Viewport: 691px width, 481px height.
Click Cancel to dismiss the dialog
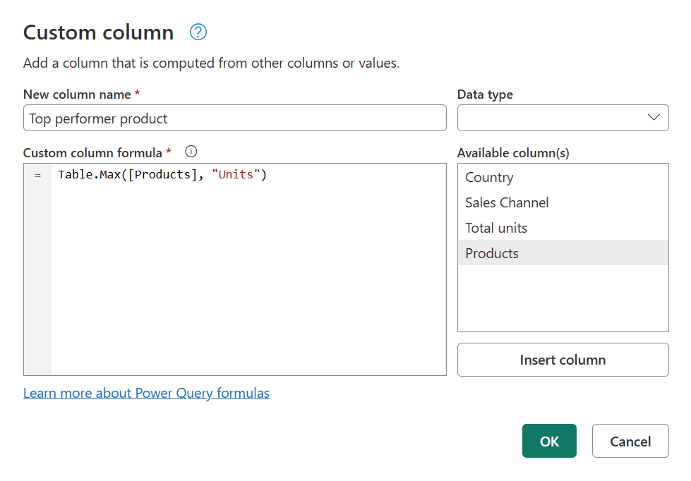click(x=630, y=441)
